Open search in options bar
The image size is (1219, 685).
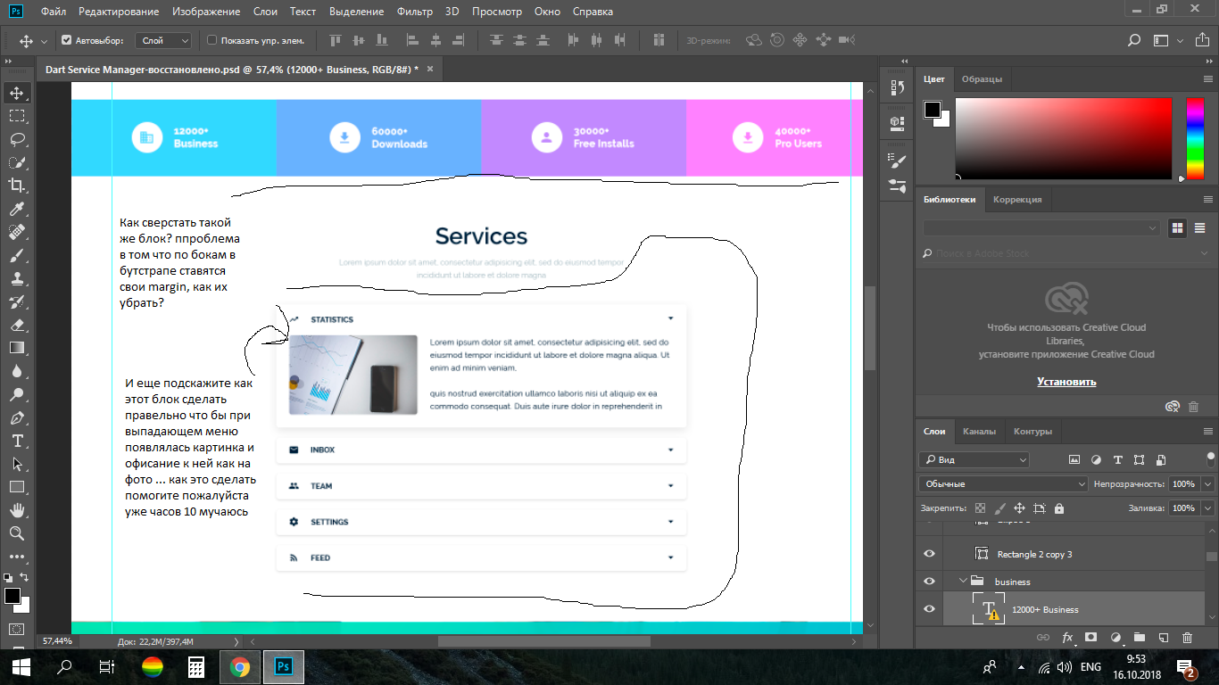point(1133,40)
